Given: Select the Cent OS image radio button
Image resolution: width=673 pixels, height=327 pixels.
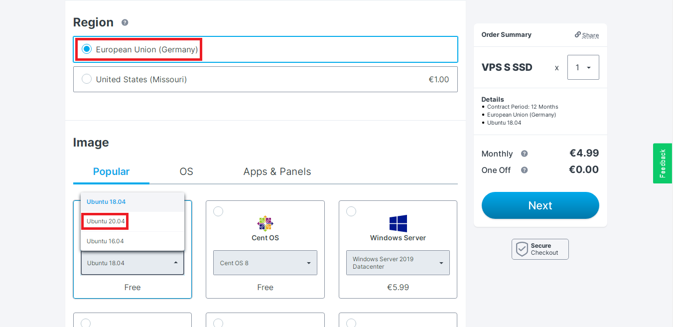Looking at the screenshot, I should pyautogui.click(x=218, y=211).
